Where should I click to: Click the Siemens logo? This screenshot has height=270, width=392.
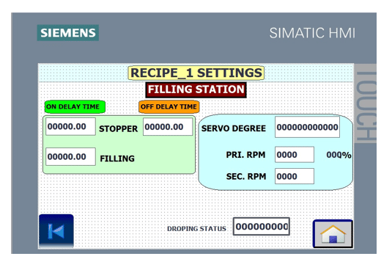click(68, 33)
